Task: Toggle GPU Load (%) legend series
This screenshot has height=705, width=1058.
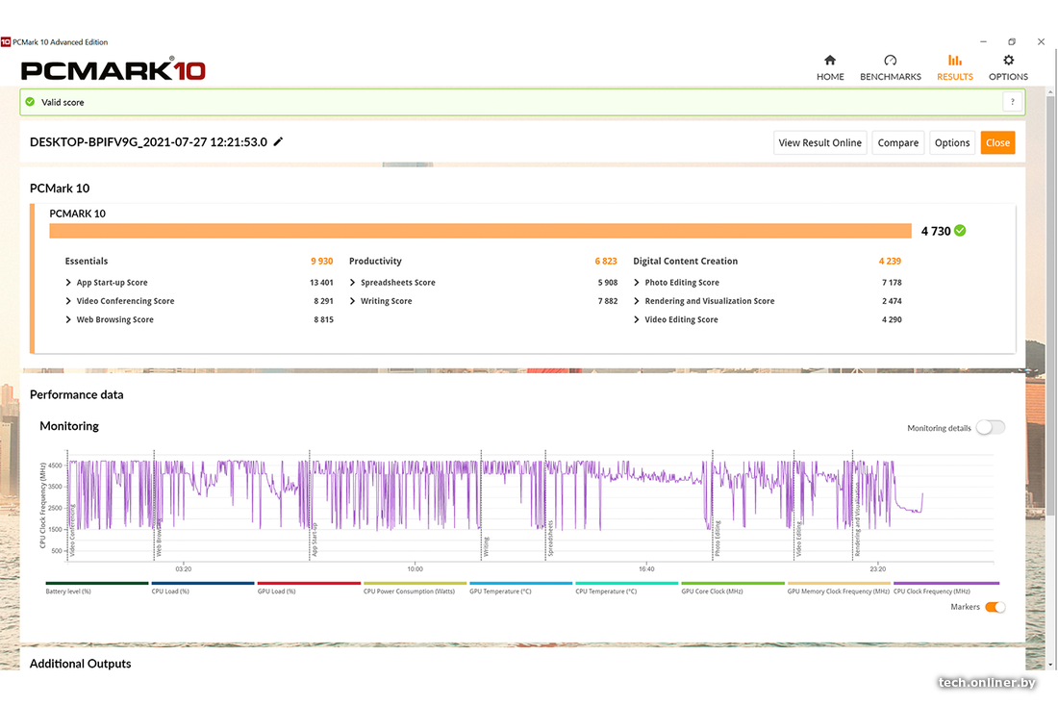Action: point(309,587)
